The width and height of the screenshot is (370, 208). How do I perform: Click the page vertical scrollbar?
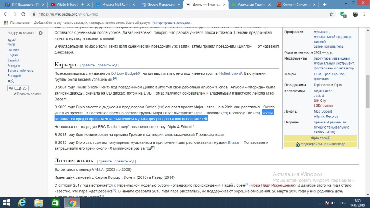pyautogui.click(x=367, y=92)
